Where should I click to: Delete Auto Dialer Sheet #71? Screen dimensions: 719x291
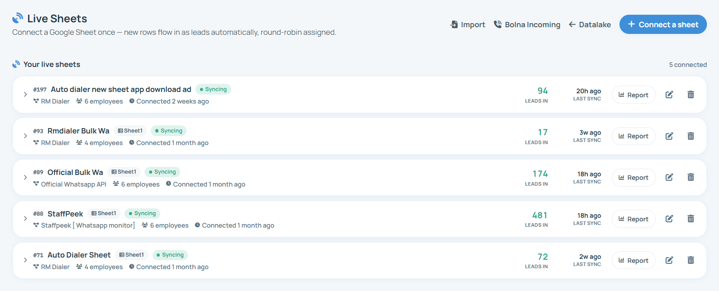[x=690, y=260]
